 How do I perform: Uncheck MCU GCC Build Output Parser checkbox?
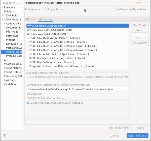(x=28, y=34)
